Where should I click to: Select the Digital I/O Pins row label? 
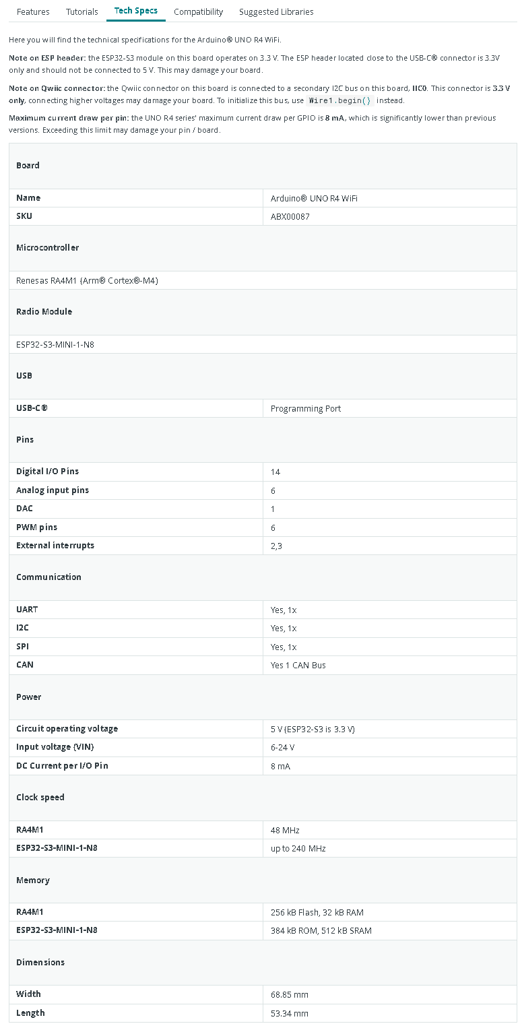click(x=48, y=471)
